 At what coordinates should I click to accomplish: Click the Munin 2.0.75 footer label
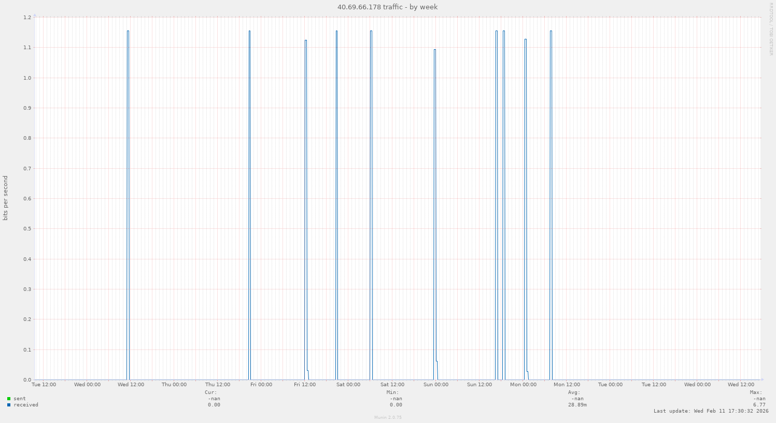point(388,417)
